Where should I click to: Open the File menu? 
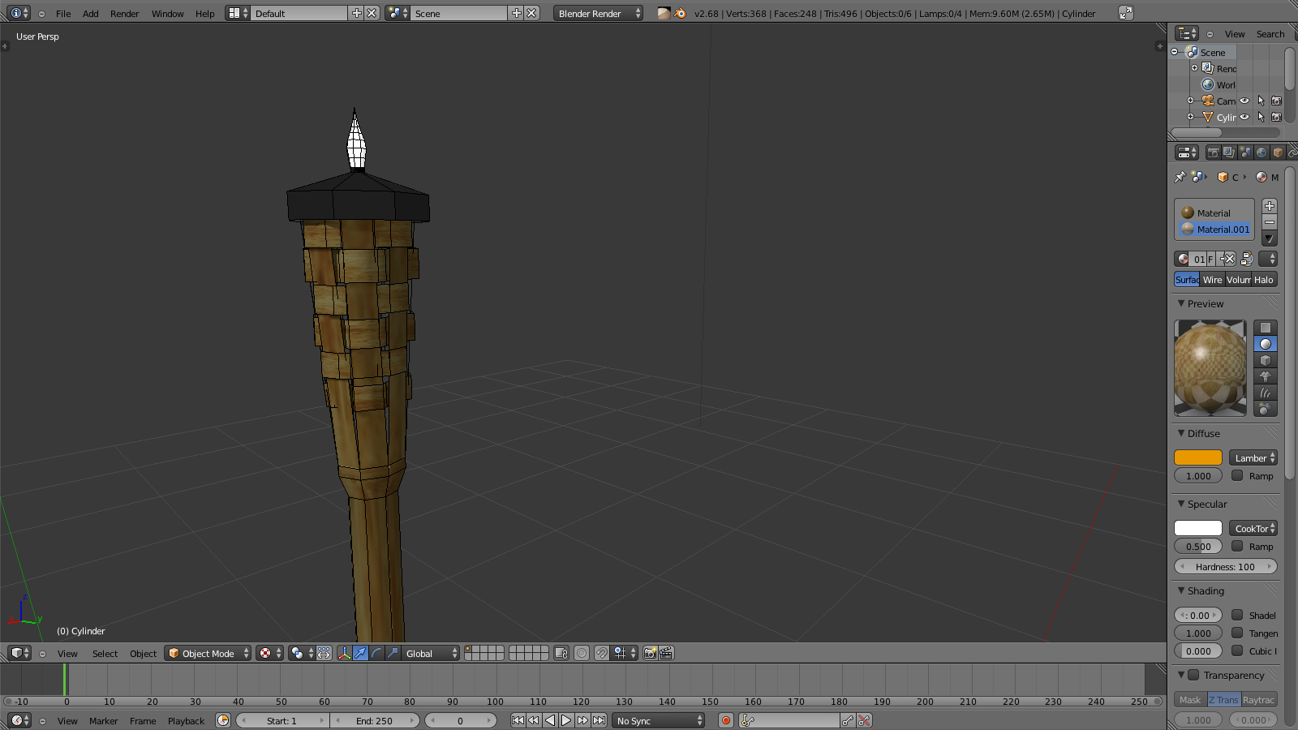pyautogui.click(x=63, y=14)
